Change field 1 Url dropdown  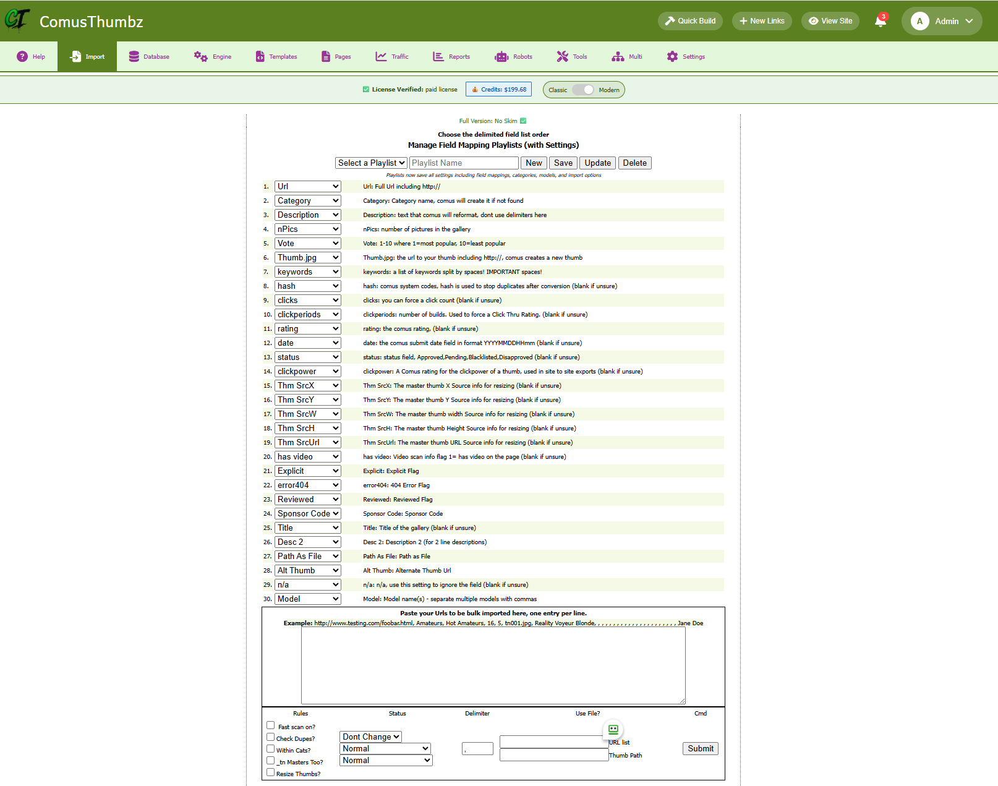click(307, 186)
